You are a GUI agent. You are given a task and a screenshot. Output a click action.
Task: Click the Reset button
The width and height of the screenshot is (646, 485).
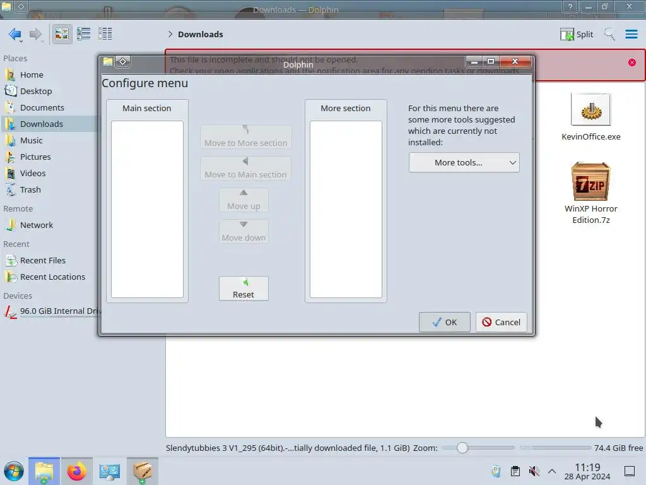click(x=244, y=288)
